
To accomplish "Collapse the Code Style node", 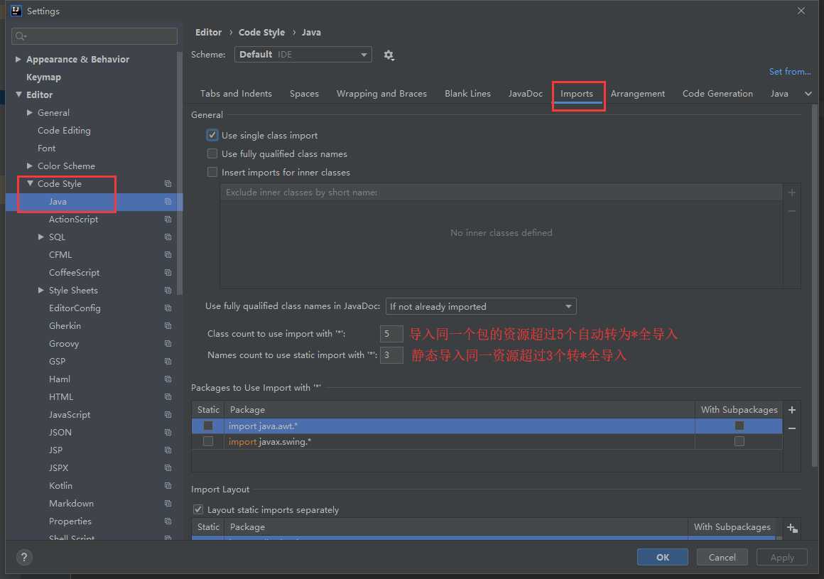I will pos(30,183).
